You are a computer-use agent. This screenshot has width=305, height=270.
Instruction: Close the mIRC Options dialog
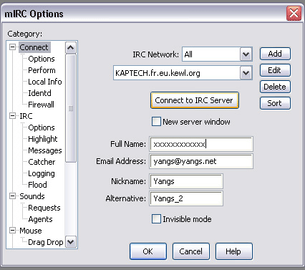click(294, 13)
